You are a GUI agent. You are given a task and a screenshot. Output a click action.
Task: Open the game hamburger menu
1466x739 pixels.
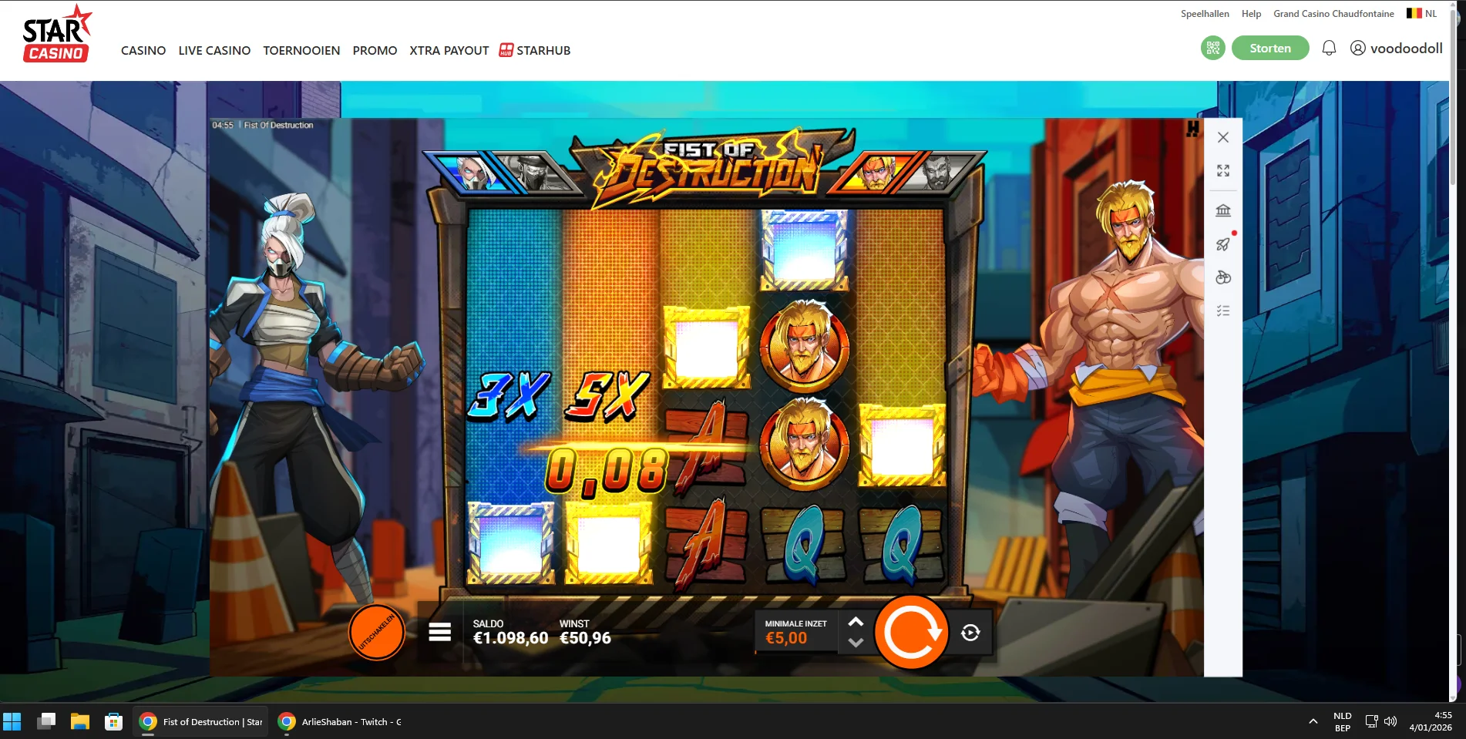[x=440, y=632]
